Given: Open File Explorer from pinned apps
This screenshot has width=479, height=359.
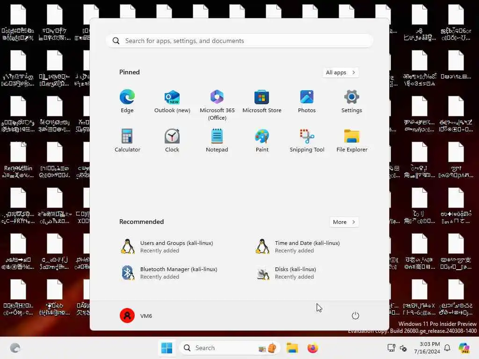Looking at the screenshot, I should pyautogui.click(x=352, y=141).
